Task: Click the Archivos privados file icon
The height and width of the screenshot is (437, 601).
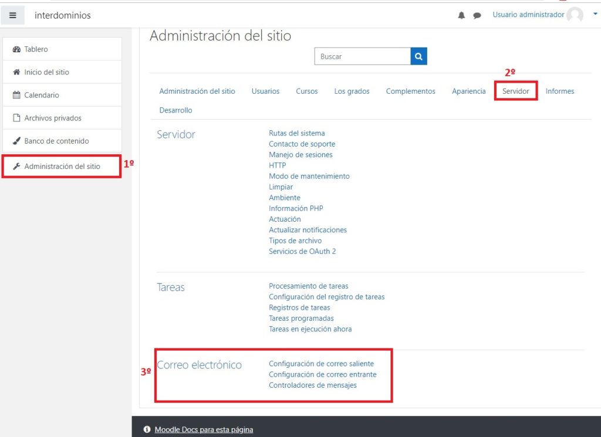Action: pos(16,117)
